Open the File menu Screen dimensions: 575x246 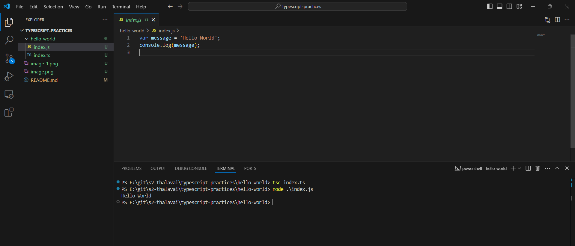(x=19, y=7)
